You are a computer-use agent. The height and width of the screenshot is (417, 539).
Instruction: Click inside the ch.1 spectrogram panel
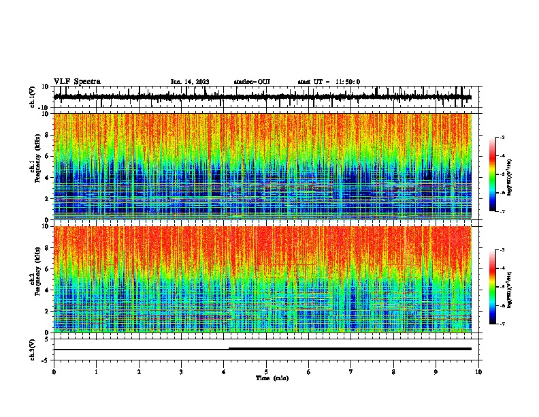pos(262,166)
